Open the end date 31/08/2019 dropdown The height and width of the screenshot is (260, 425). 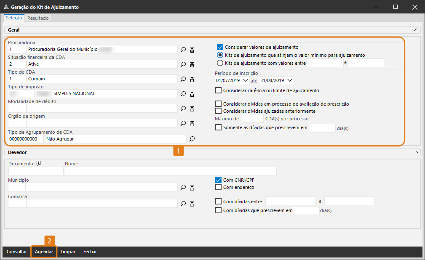(290, 80)
